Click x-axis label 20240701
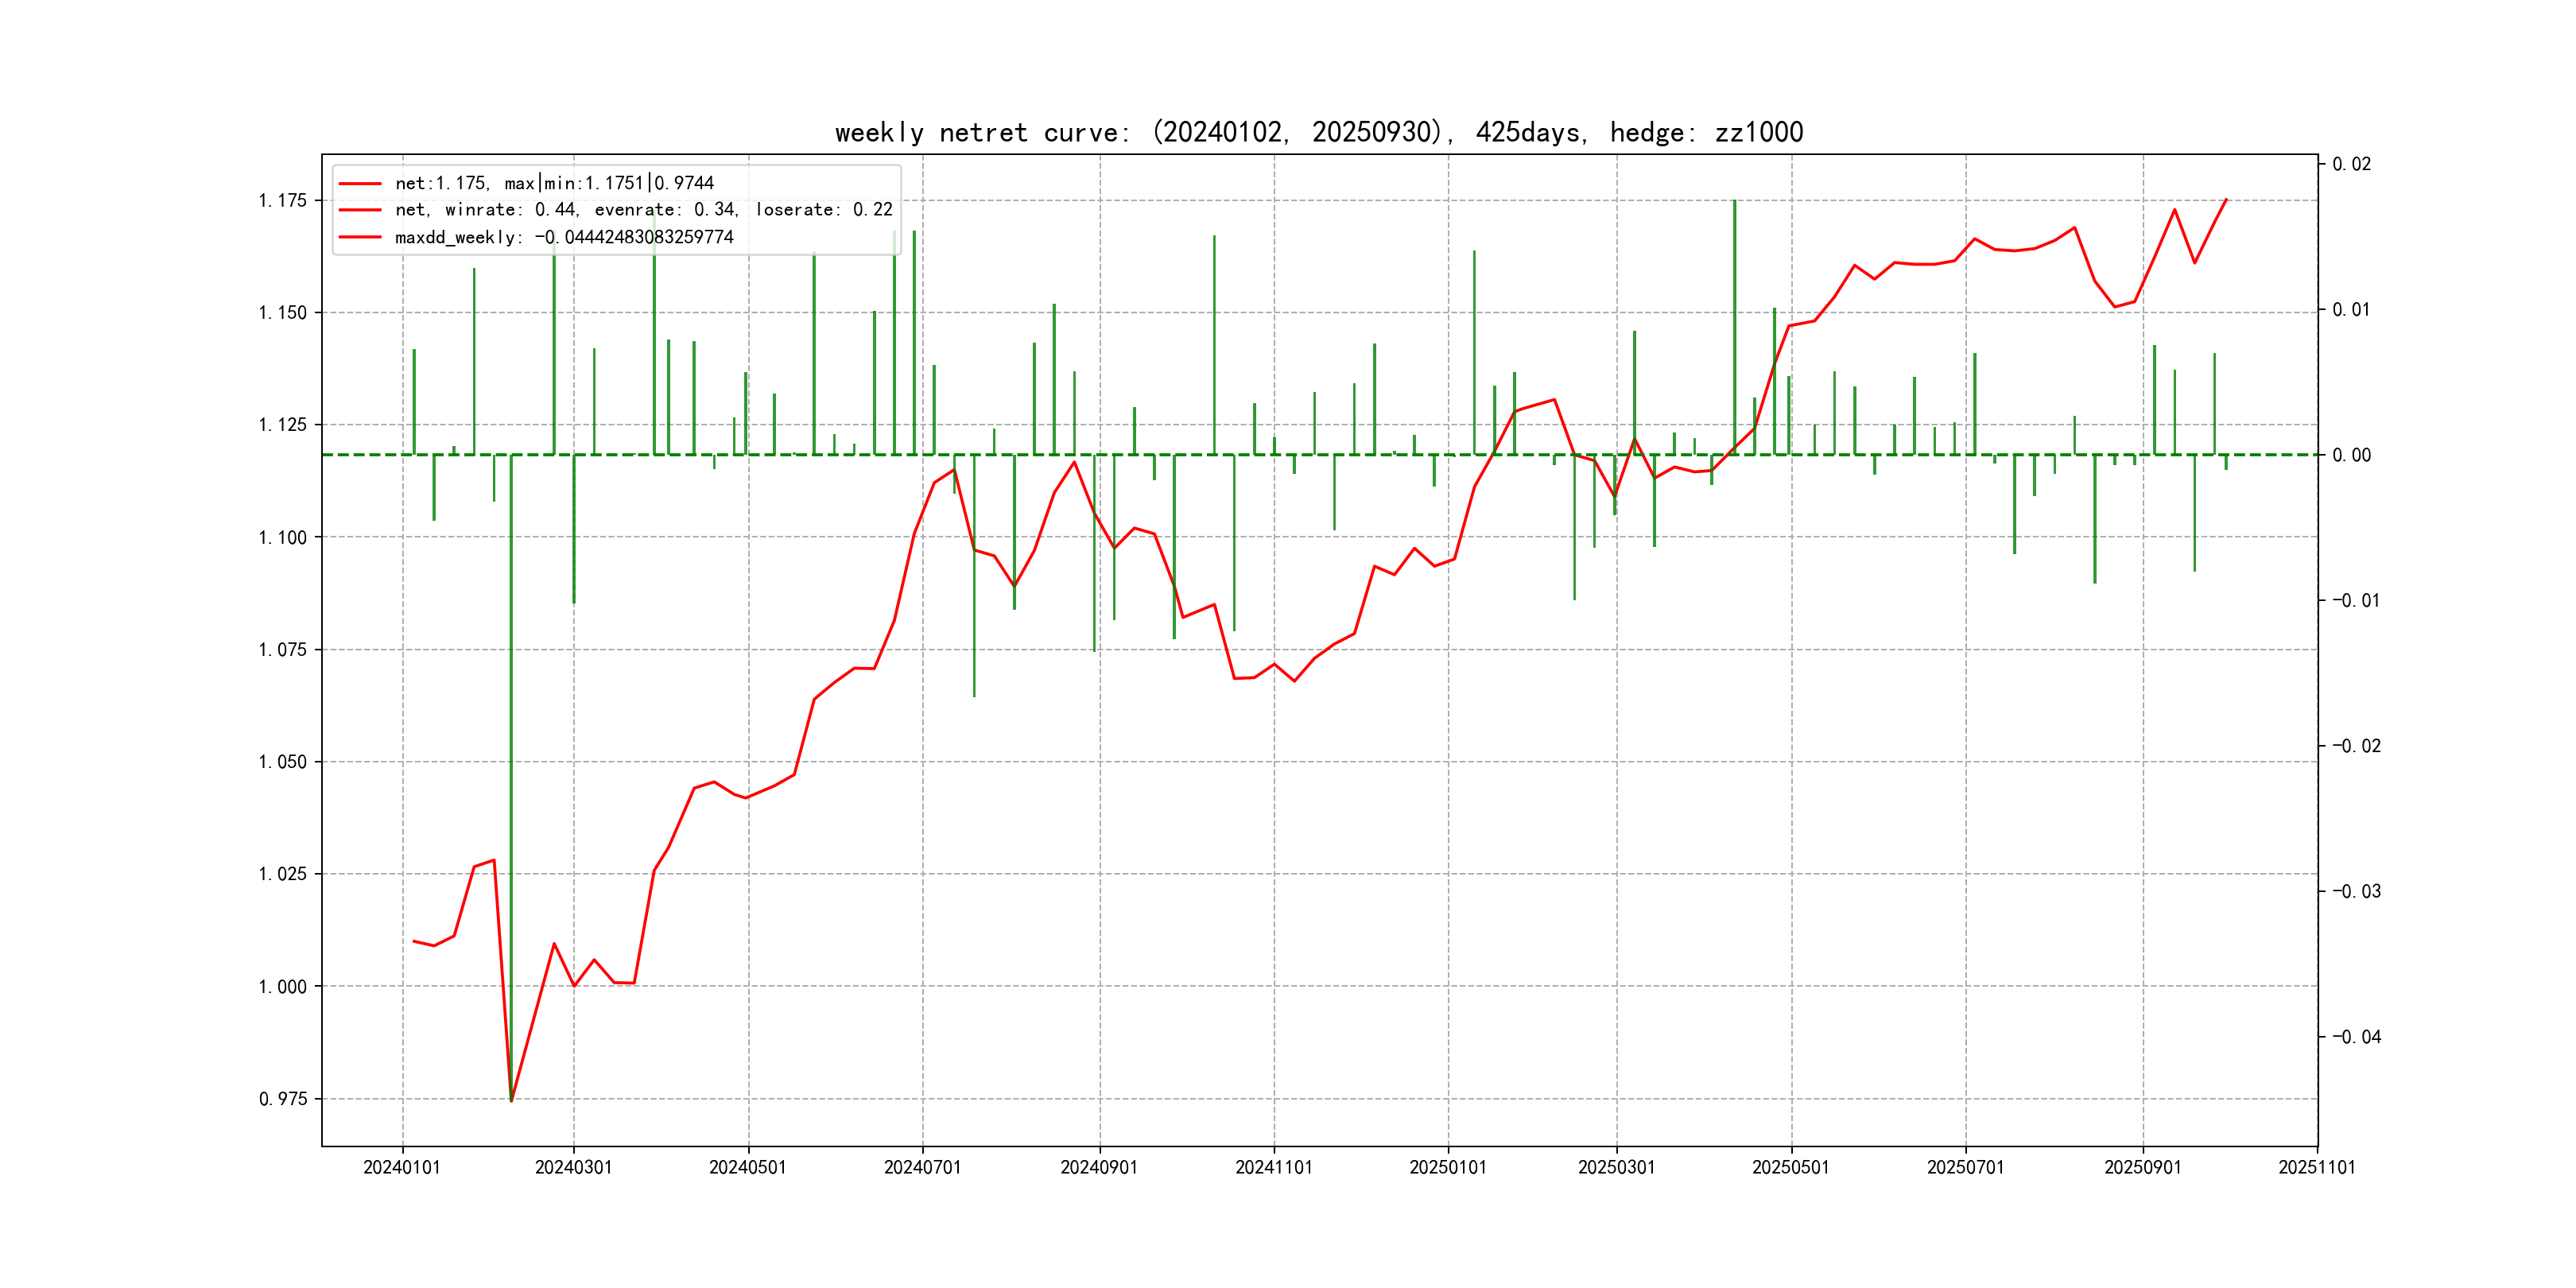This screenshot has height=1288, width=2576. 922,1168
